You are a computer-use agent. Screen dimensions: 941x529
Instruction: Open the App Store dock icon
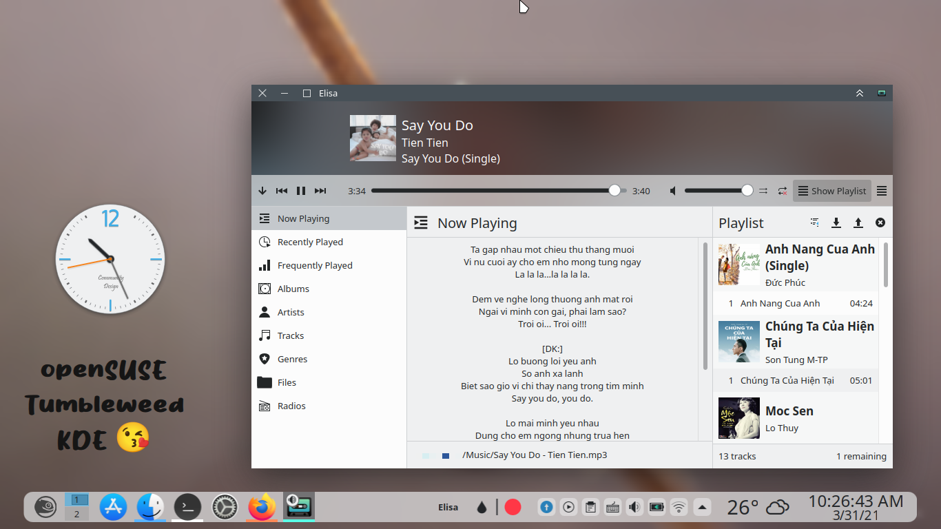pyautogui.click(x=113, y=507)
